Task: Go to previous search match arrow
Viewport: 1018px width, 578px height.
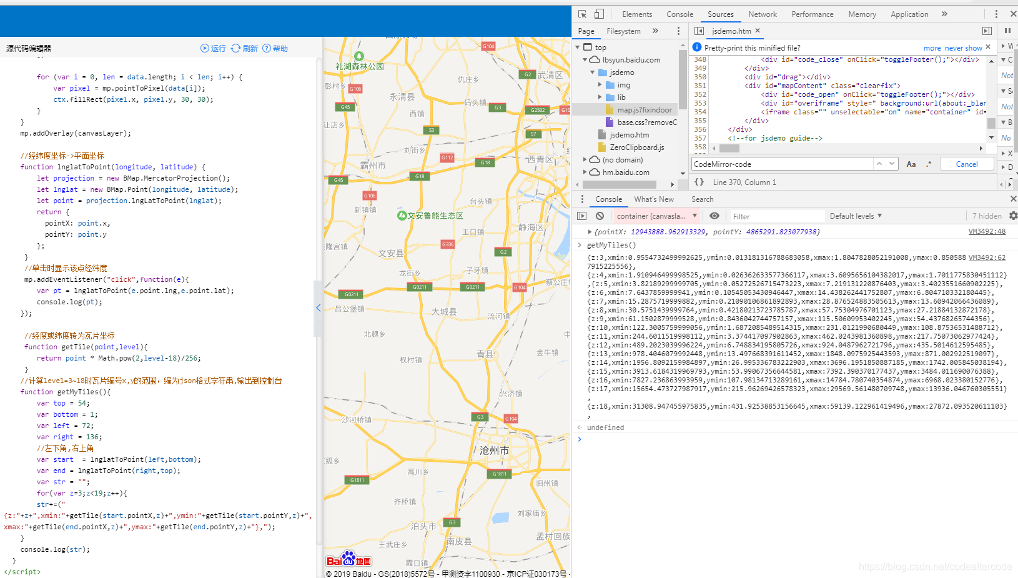Action: tap(879, 164)
